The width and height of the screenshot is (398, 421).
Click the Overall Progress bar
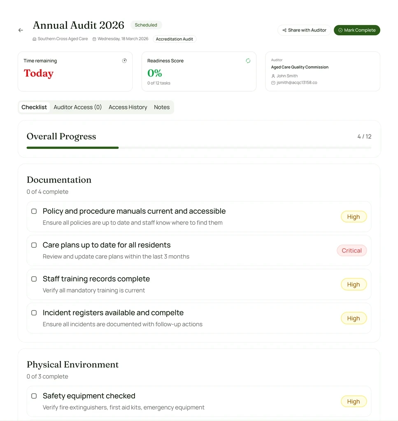tap(199, 148)
